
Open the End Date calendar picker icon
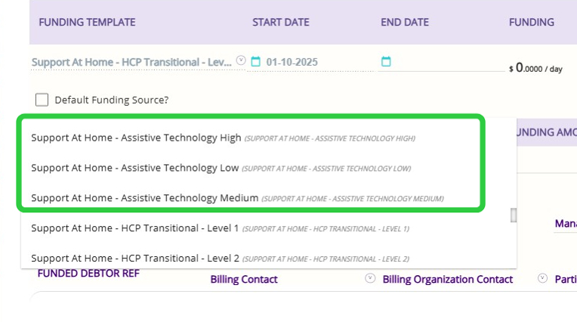click(x=386, y=61)
